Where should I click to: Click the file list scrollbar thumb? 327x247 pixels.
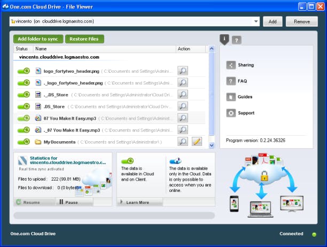pyautogui.click(x=212, y=94)
